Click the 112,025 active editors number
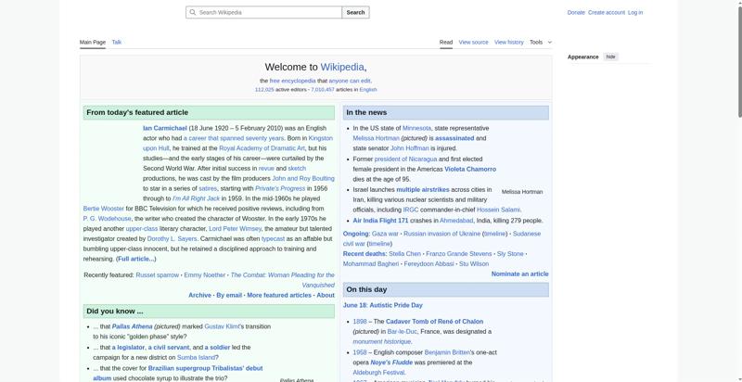The image size is (742, 382). (264, 89)
